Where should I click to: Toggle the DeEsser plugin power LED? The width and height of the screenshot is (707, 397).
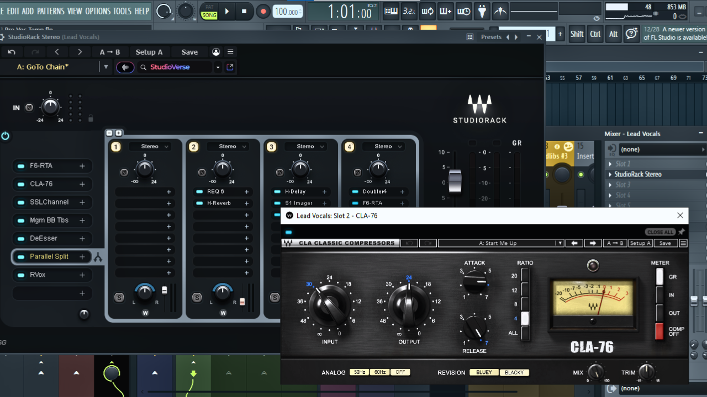pos(21,239)
